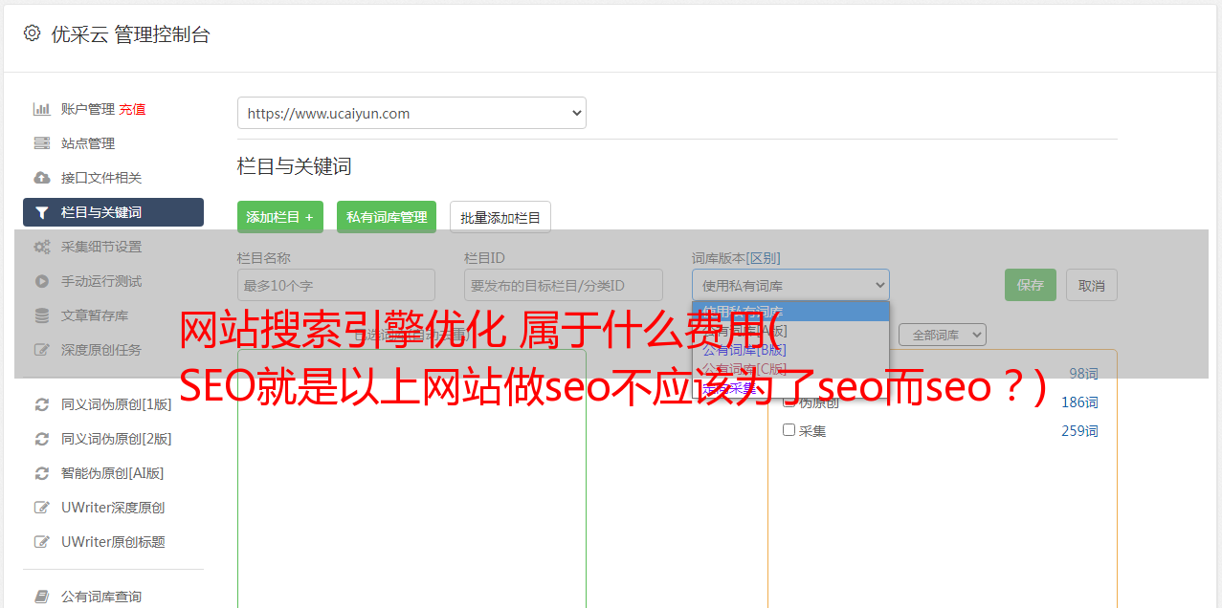Click the 采集细节设置 gears icon

pos(42,247)
